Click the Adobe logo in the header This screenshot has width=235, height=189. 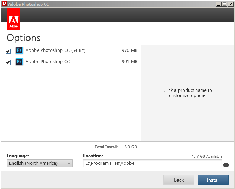point(13,19)
